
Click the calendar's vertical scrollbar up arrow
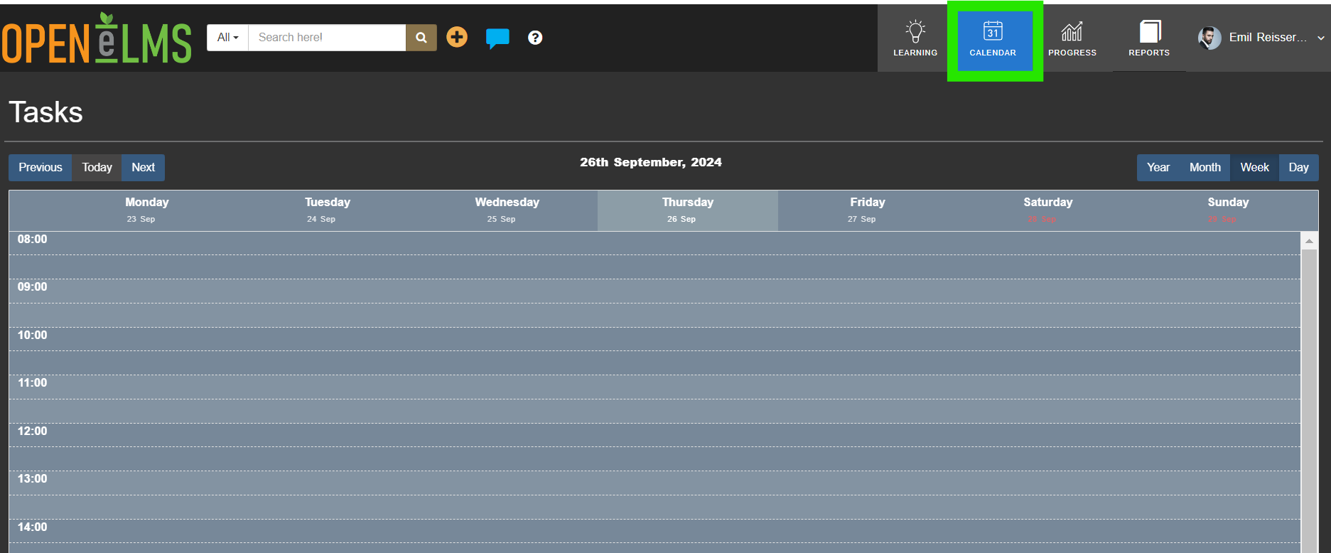[1309, 241]
